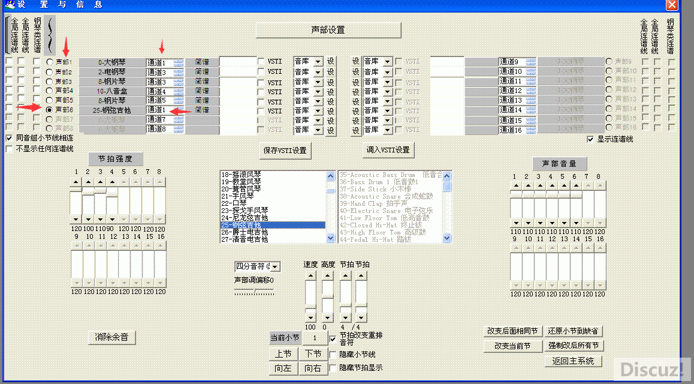Click the measure number field showing 1
Viewport: 694px width, 384px height.
[315, 338]
